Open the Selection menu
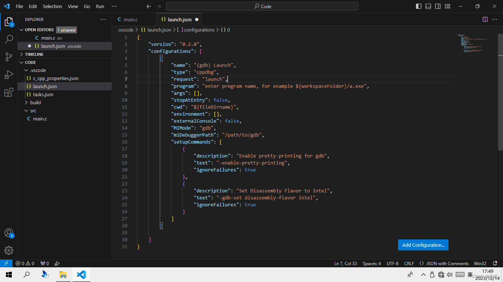This screenshot has height=282, width=503. (52, 6)
